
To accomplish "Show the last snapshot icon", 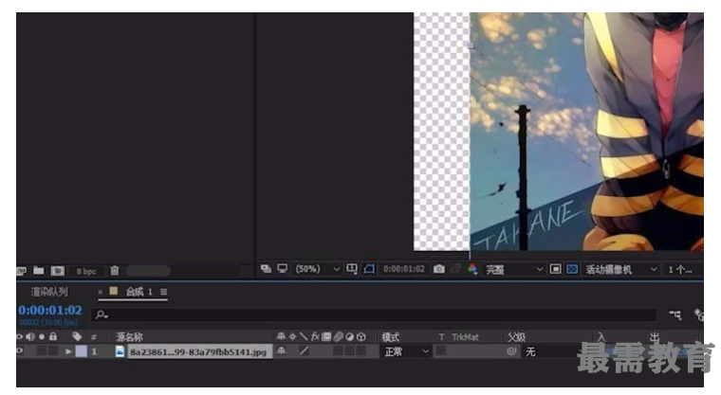I will pyautogui.click(x=456, y=269).
